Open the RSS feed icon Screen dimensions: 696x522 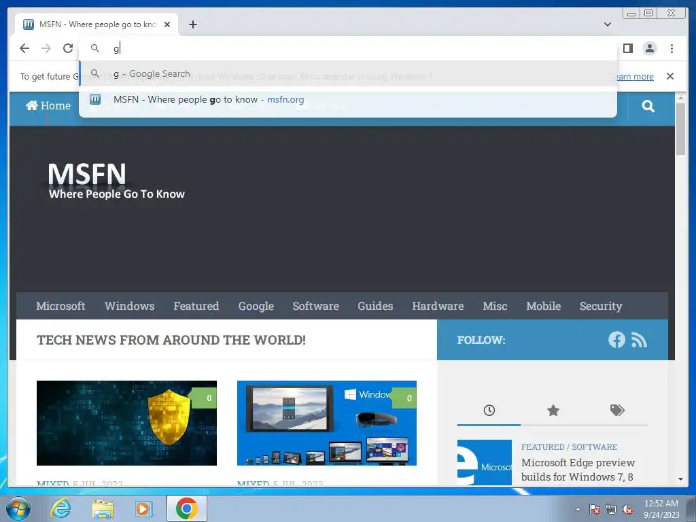coord(639,341)
